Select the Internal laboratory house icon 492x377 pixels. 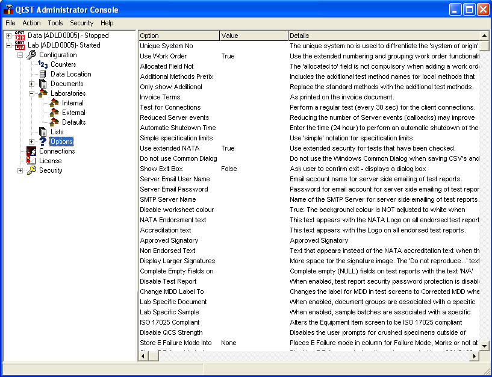[x=54, y=103]
